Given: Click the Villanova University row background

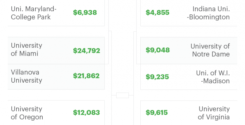Looking at the screenshot, I should (56, 77).
